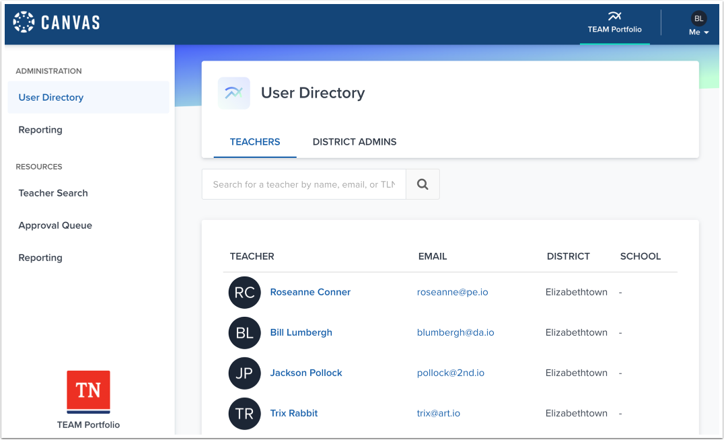Open the Me dropdown menu
This screenshot has width=724, height=440.
pyautogui.click(x=698, y=32)
